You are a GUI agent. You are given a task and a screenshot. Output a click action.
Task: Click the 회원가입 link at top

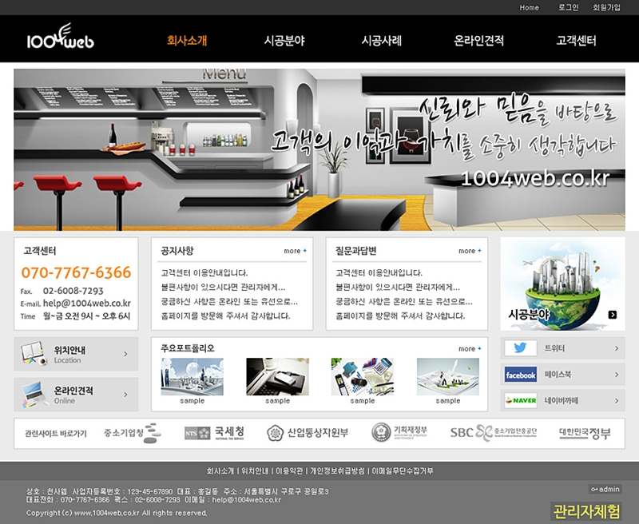point(606,7)
